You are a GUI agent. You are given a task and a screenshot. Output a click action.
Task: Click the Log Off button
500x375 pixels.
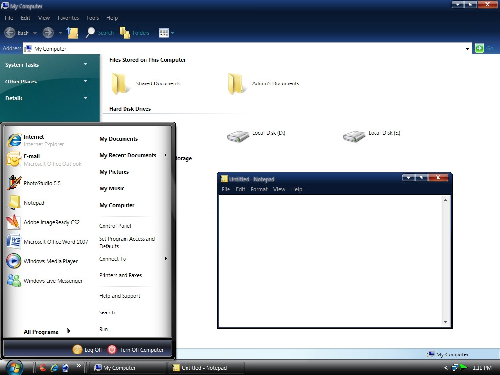tap(87, 350)
